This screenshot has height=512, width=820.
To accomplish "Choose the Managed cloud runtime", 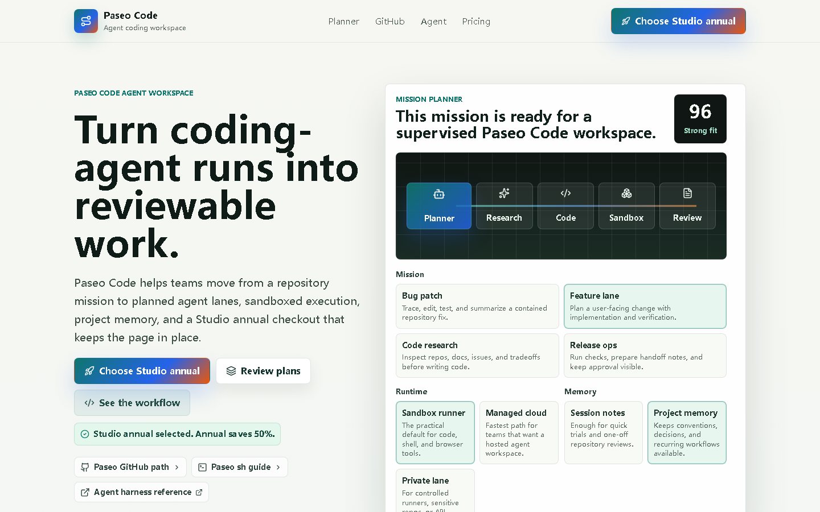I will (x=519, y=432).
